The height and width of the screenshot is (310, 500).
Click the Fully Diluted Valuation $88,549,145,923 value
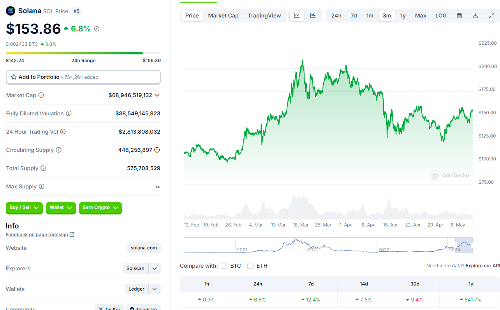click(x=138, y=113)
